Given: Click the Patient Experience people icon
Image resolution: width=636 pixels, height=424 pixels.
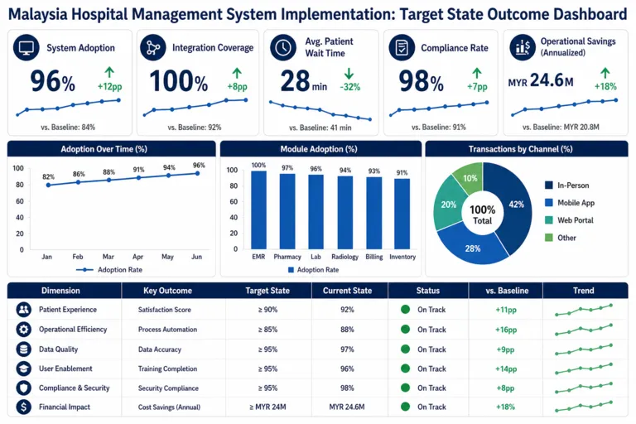Looking at the screenshot, I should point(24,310).
